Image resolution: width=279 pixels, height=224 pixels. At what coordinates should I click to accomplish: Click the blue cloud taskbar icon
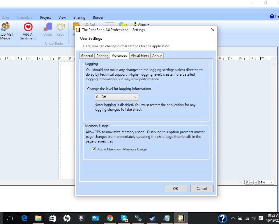tap(95, 218)
